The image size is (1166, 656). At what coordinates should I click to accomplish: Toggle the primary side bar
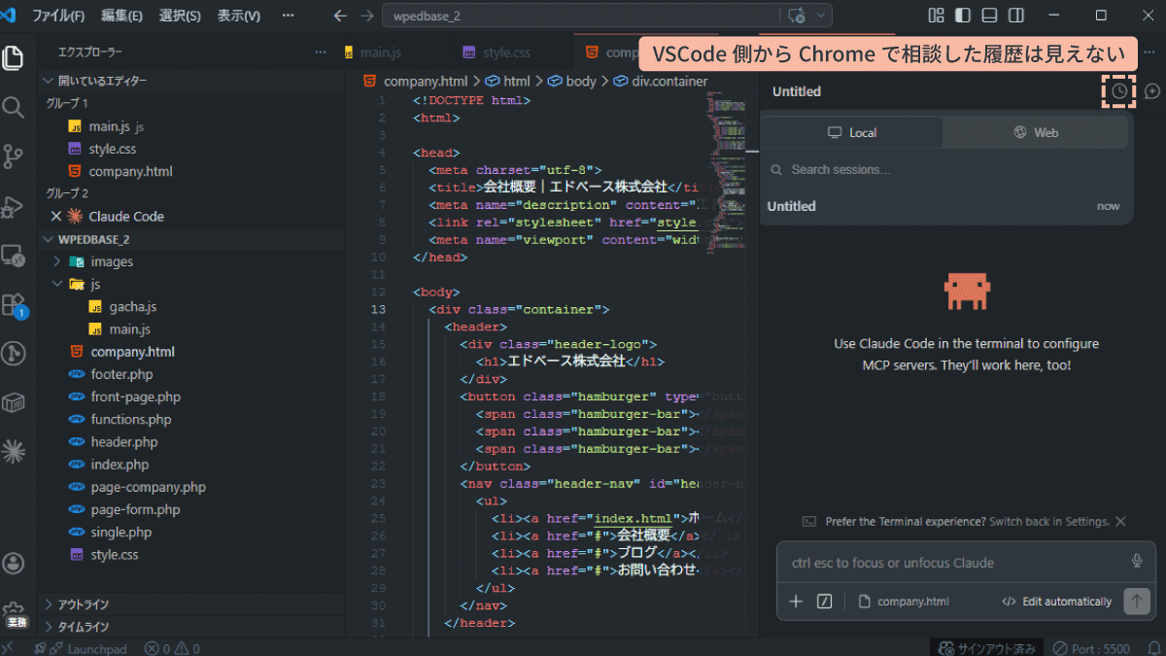tap(963, 16)
